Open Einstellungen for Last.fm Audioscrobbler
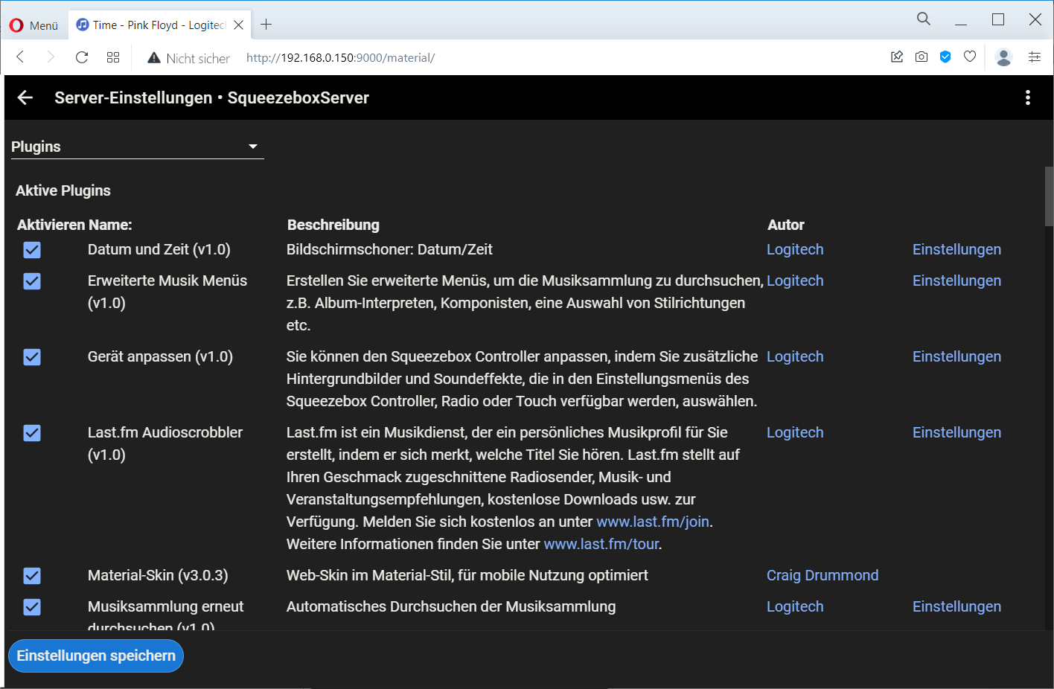The image size is (1054, 689). 956,432
